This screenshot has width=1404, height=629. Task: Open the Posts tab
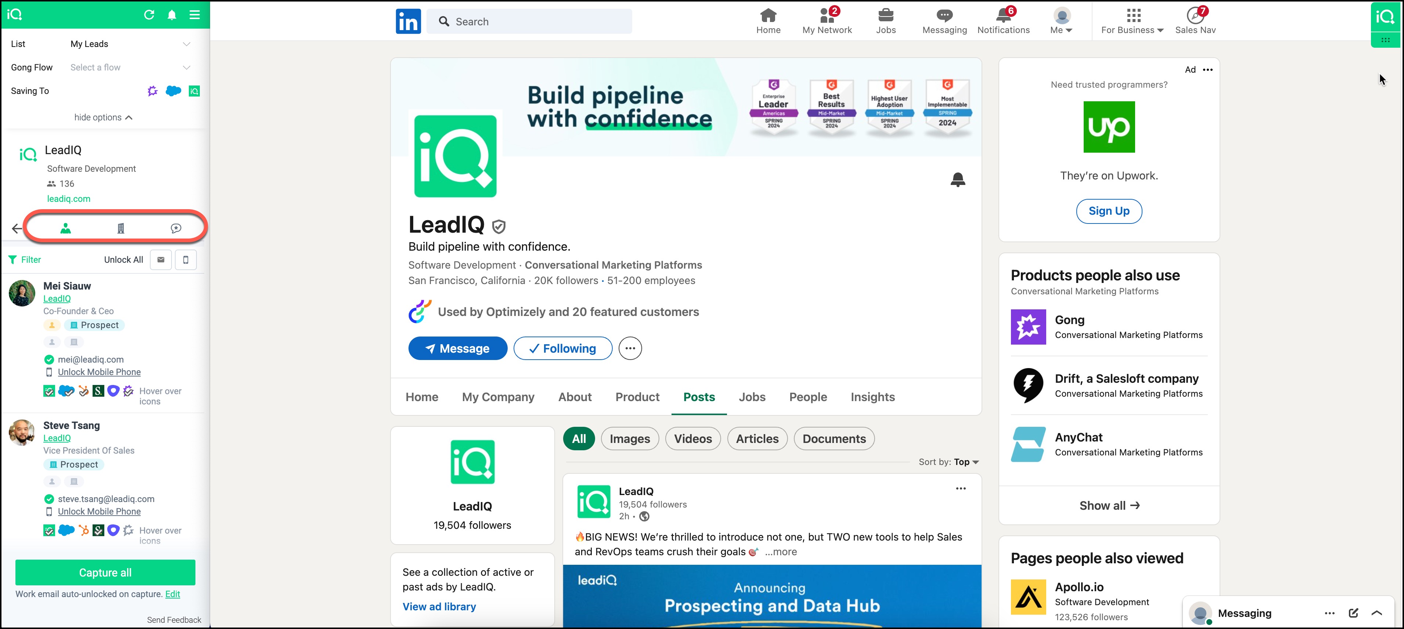[699, 397]
